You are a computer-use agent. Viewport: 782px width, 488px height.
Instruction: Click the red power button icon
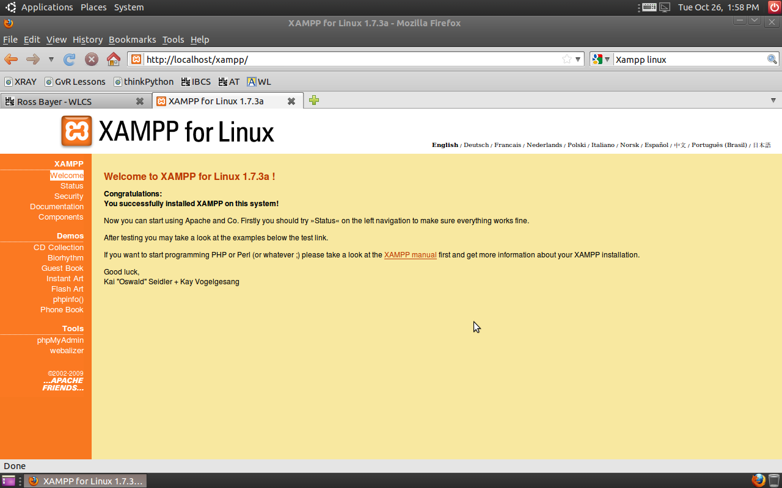(x=774, y=7)
